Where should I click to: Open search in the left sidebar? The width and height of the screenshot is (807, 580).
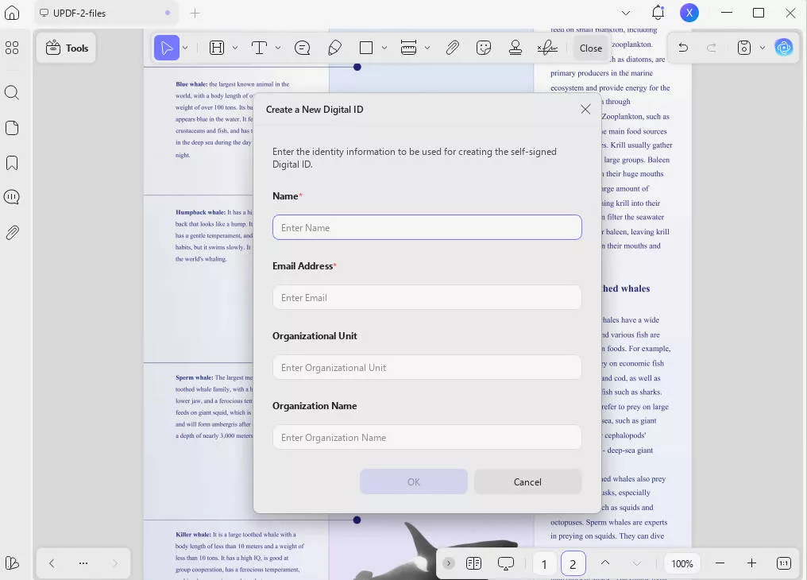(x=12, y=92)
